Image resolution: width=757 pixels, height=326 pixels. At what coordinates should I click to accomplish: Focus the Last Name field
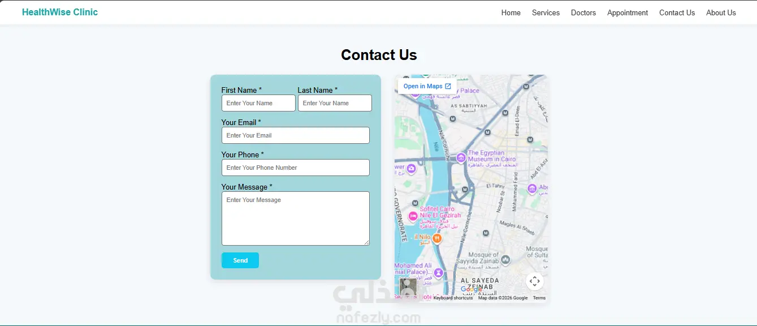click(x=335, y=103)
